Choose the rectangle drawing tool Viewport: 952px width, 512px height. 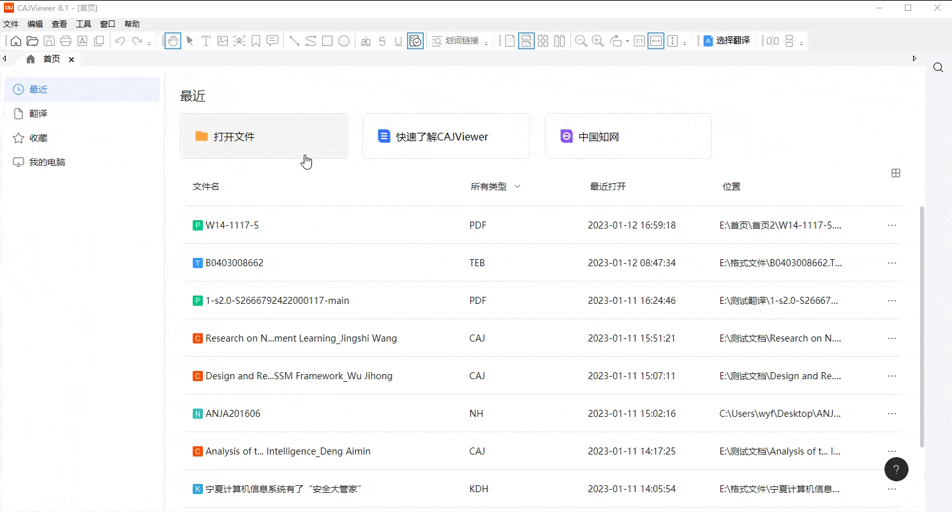click(x=327, y=41)
